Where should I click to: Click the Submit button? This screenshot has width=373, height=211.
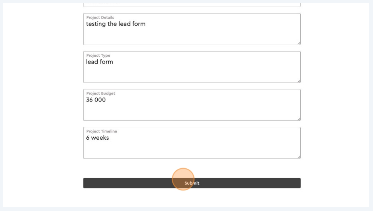[x=192, y=183]
